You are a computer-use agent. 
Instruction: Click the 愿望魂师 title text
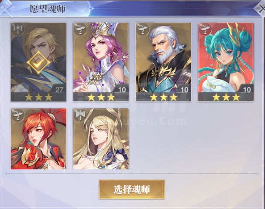48,9
